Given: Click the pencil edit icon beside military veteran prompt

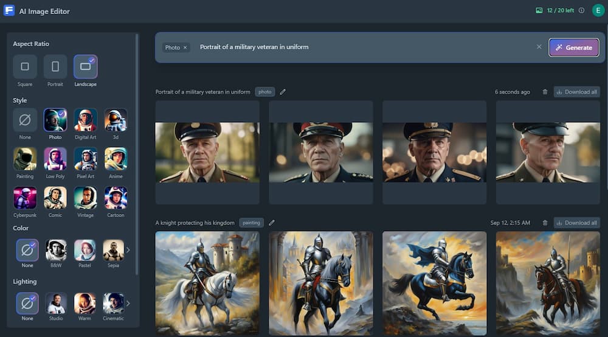Looking at the screenshot, I should click(283, 92).
